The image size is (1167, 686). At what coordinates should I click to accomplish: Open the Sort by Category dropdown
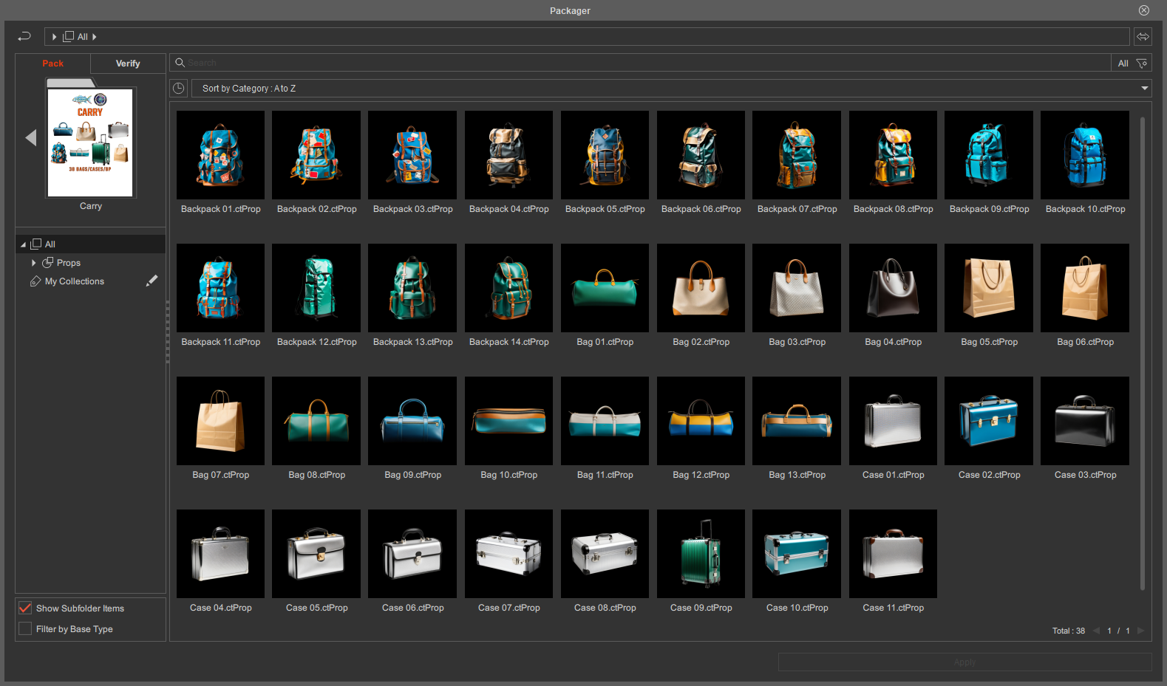[671, 88]
